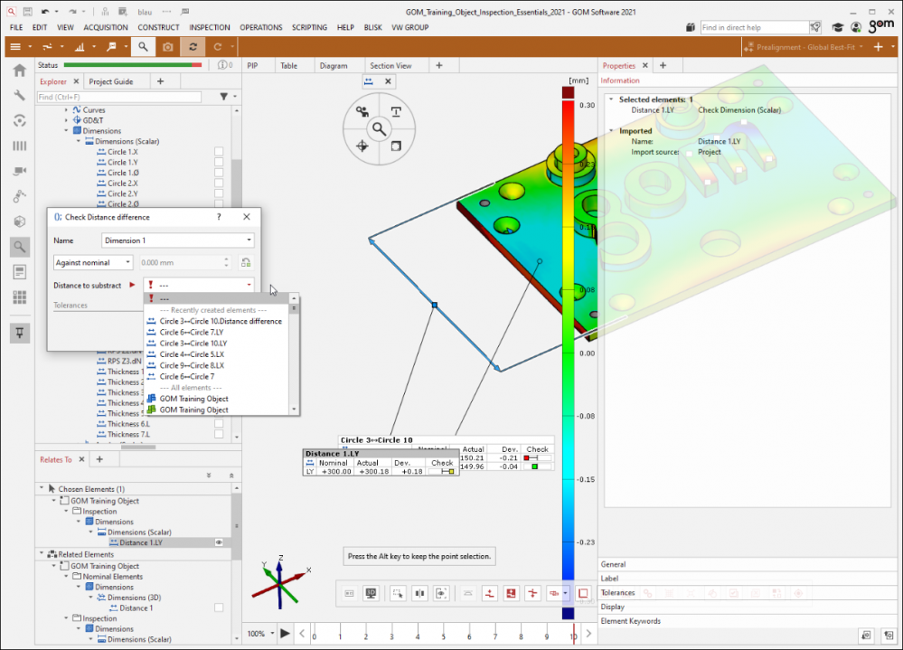Screen dimensions: 903x650
Task: Collapse the Dimensions (Scalar) tree node
Action: pyautogui.click(x=79, y=142)
